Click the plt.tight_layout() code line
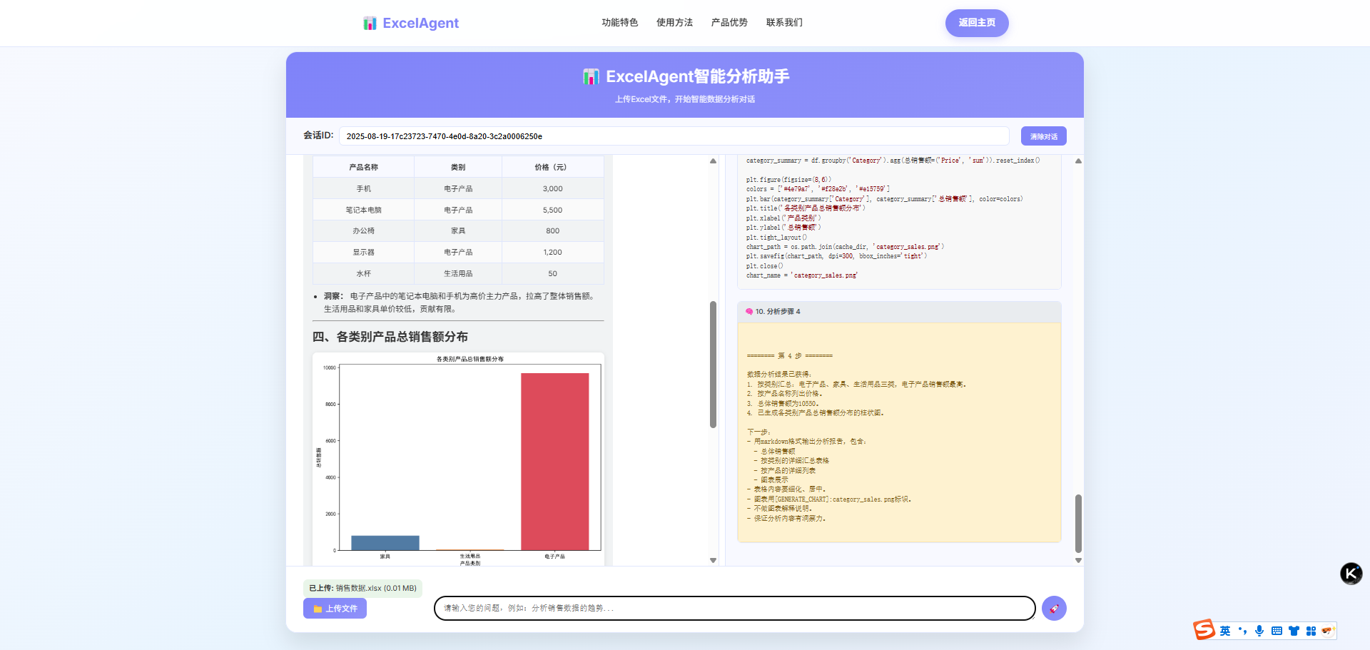This screenshot has width=1370, height=650. click(x=777, y=238)
